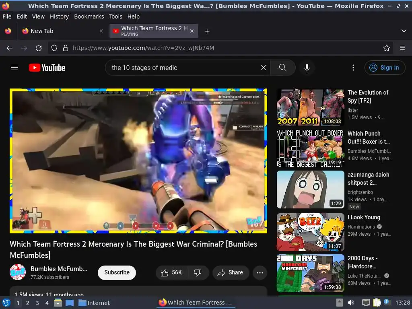This screenshot has height=309, width=412.
Task: Select Firefox window in taskbar
Action: pos(196,303)
